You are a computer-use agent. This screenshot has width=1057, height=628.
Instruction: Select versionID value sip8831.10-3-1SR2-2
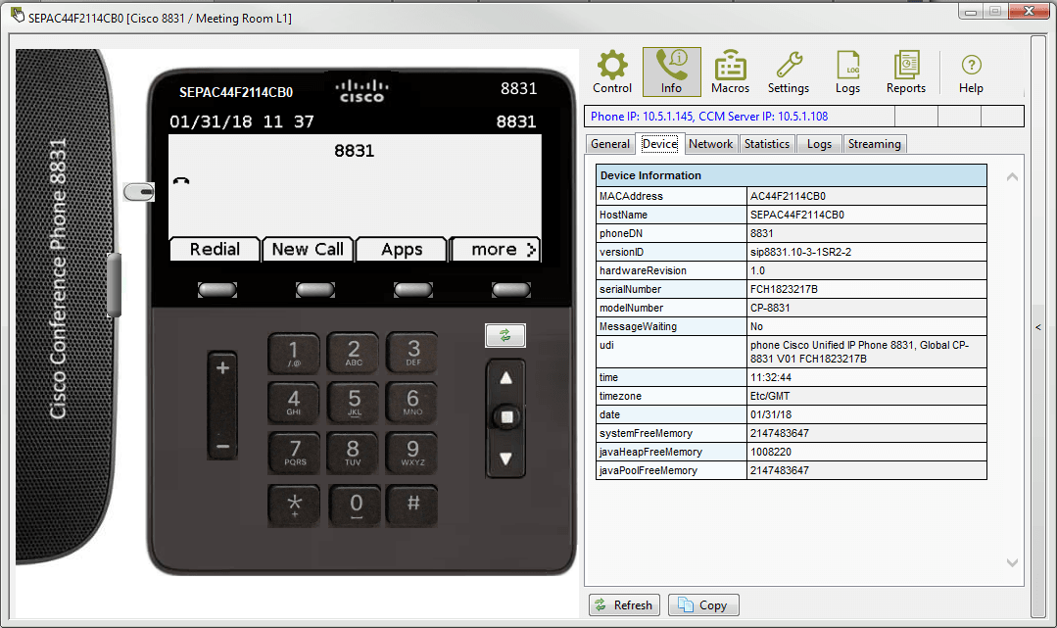coord(800,252)
